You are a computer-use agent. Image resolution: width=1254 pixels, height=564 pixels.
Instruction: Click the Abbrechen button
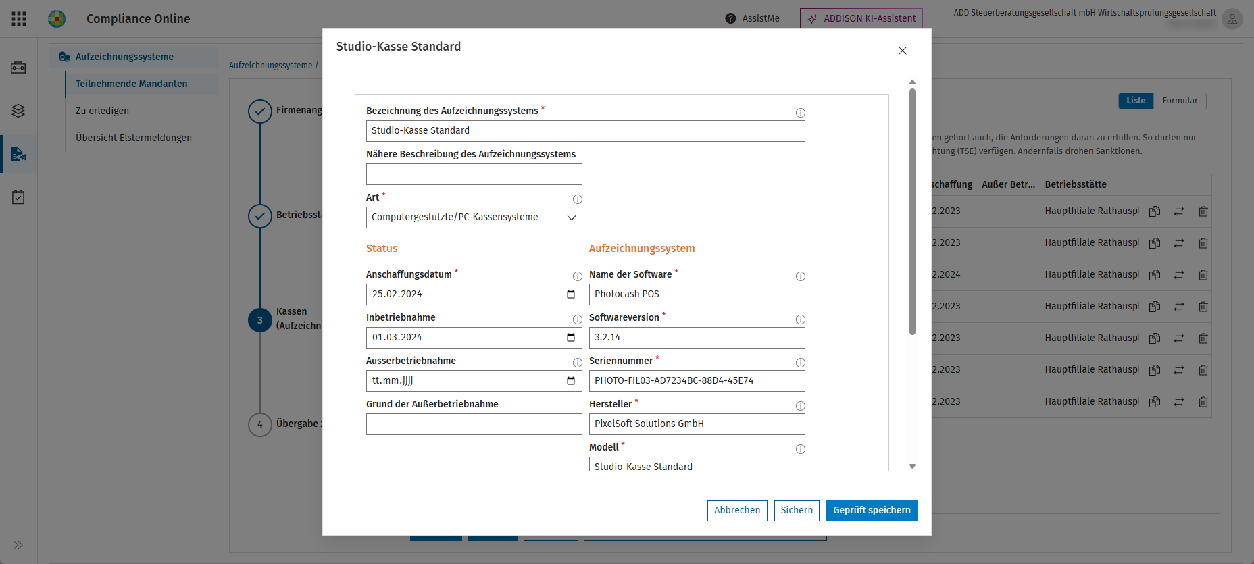tap(737, 511)
